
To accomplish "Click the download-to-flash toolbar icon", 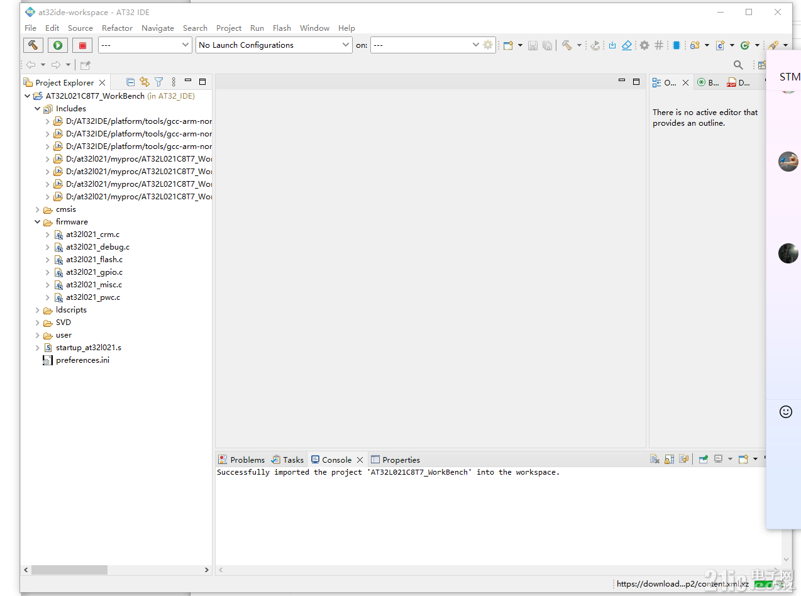I will (x=612, y=45).
